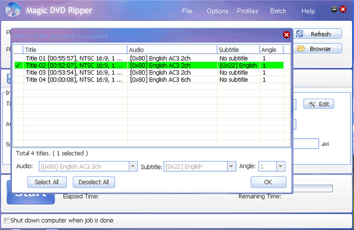The height and width of the screenshot is (230, 354).
Task: Click the Select All button
Action: (47, 182)
